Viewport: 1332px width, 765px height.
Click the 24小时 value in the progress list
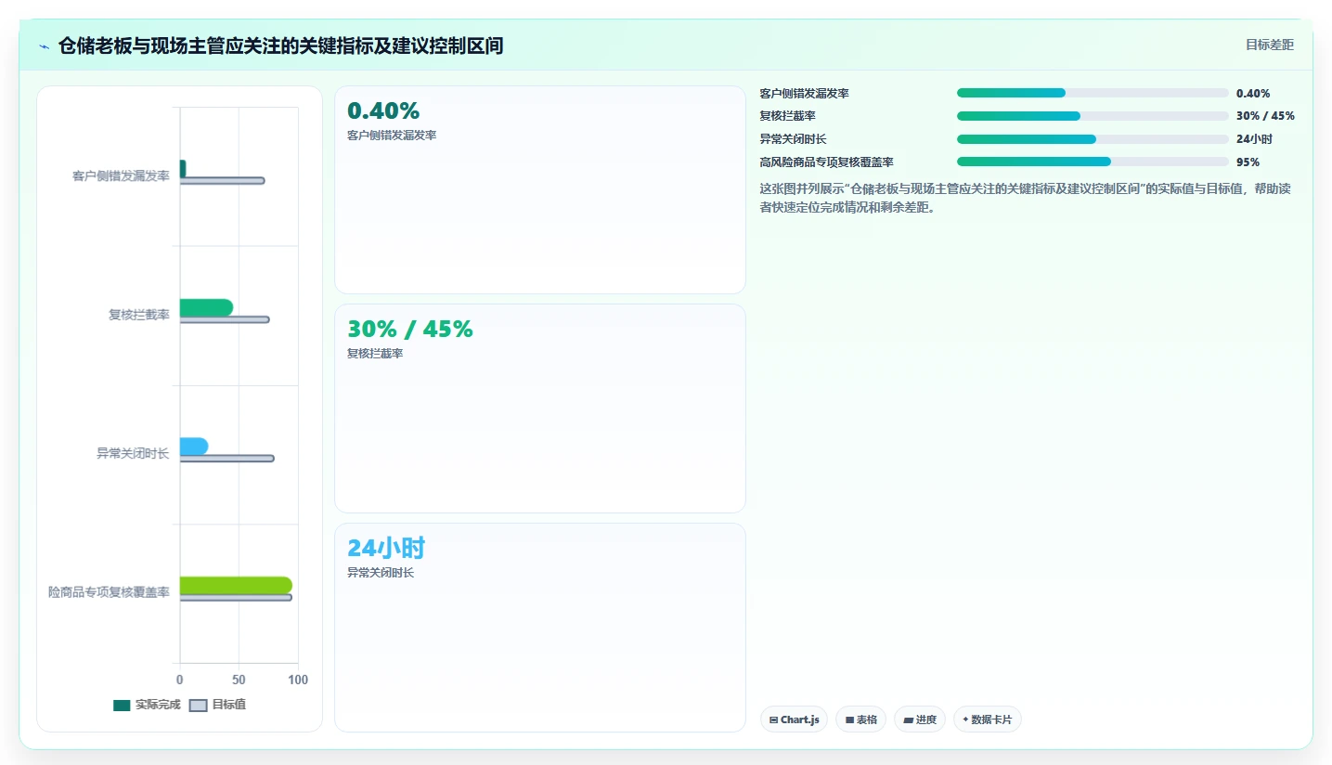[x=1254, y=139]
